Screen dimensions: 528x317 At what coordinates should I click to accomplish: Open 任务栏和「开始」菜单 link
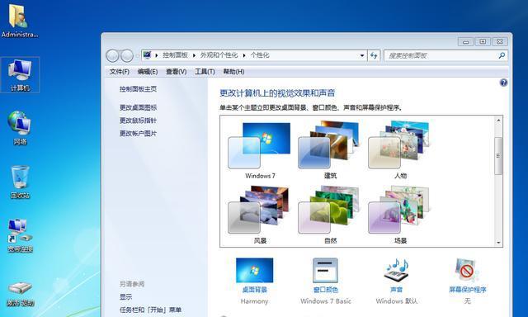[150, 310]
